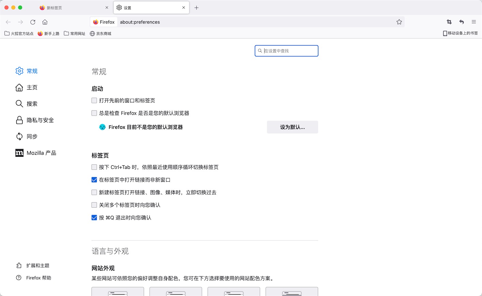This screenshot has height=296, width=482.
Task: Open a new tab with plus button
Action: point(196,8)
